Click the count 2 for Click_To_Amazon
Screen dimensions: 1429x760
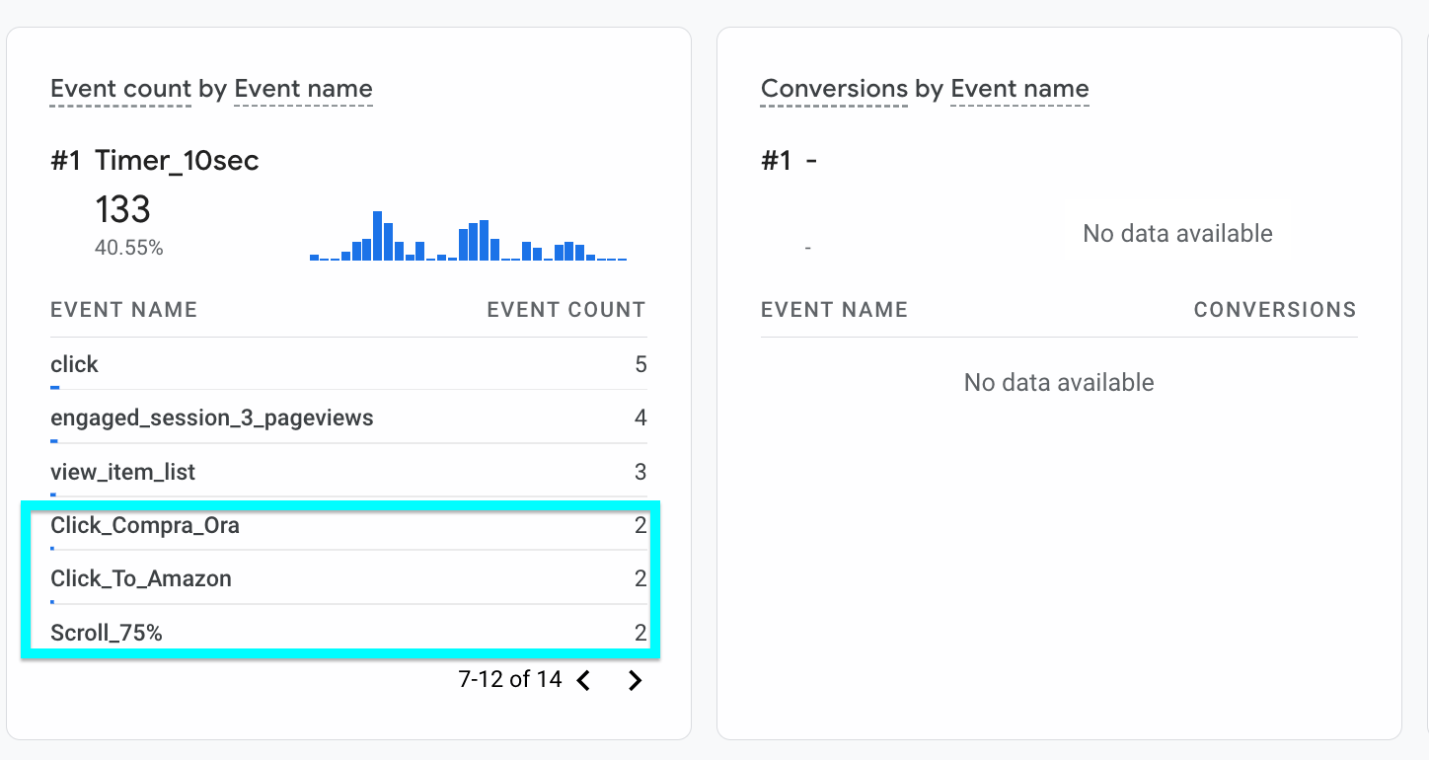point(640,578)
